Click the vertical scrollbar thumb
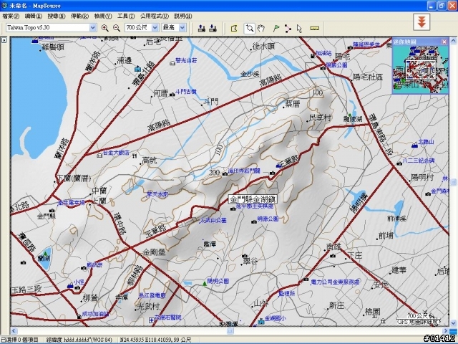458x344 pixels. click(x=453, y=183)
